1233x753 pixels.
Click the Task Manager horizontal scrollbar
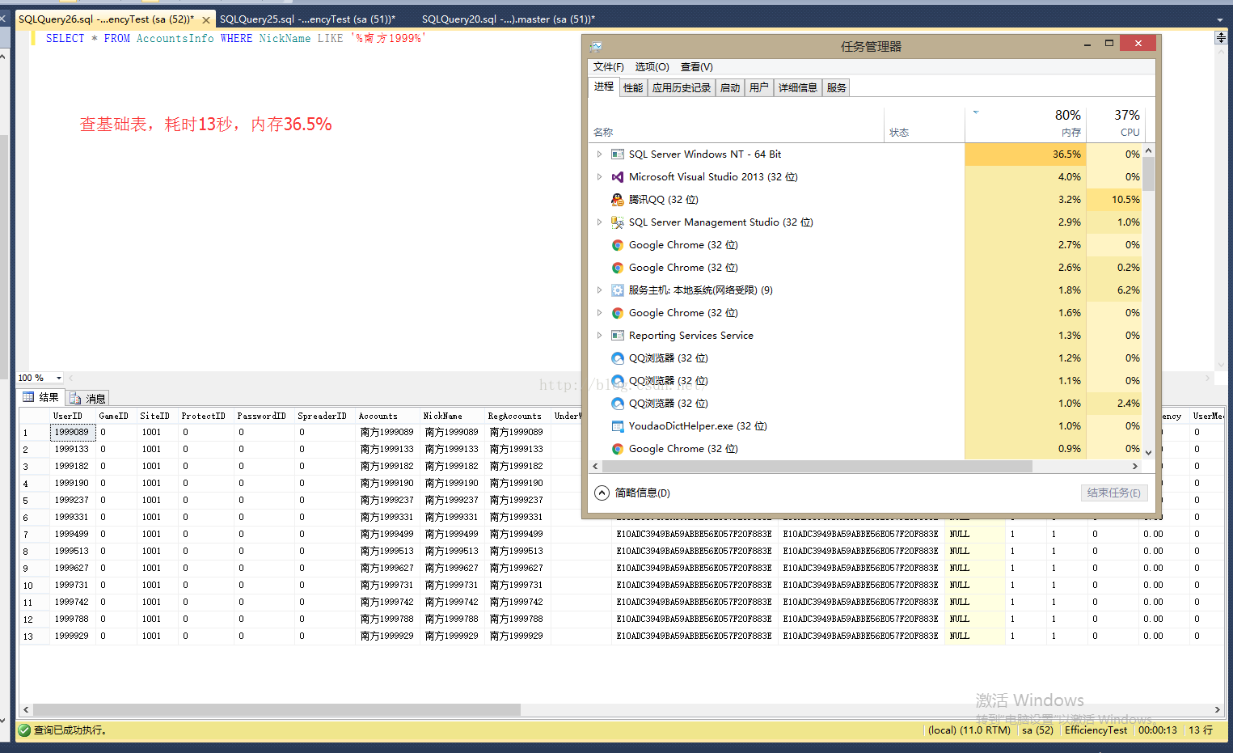(x=817, y=466)
